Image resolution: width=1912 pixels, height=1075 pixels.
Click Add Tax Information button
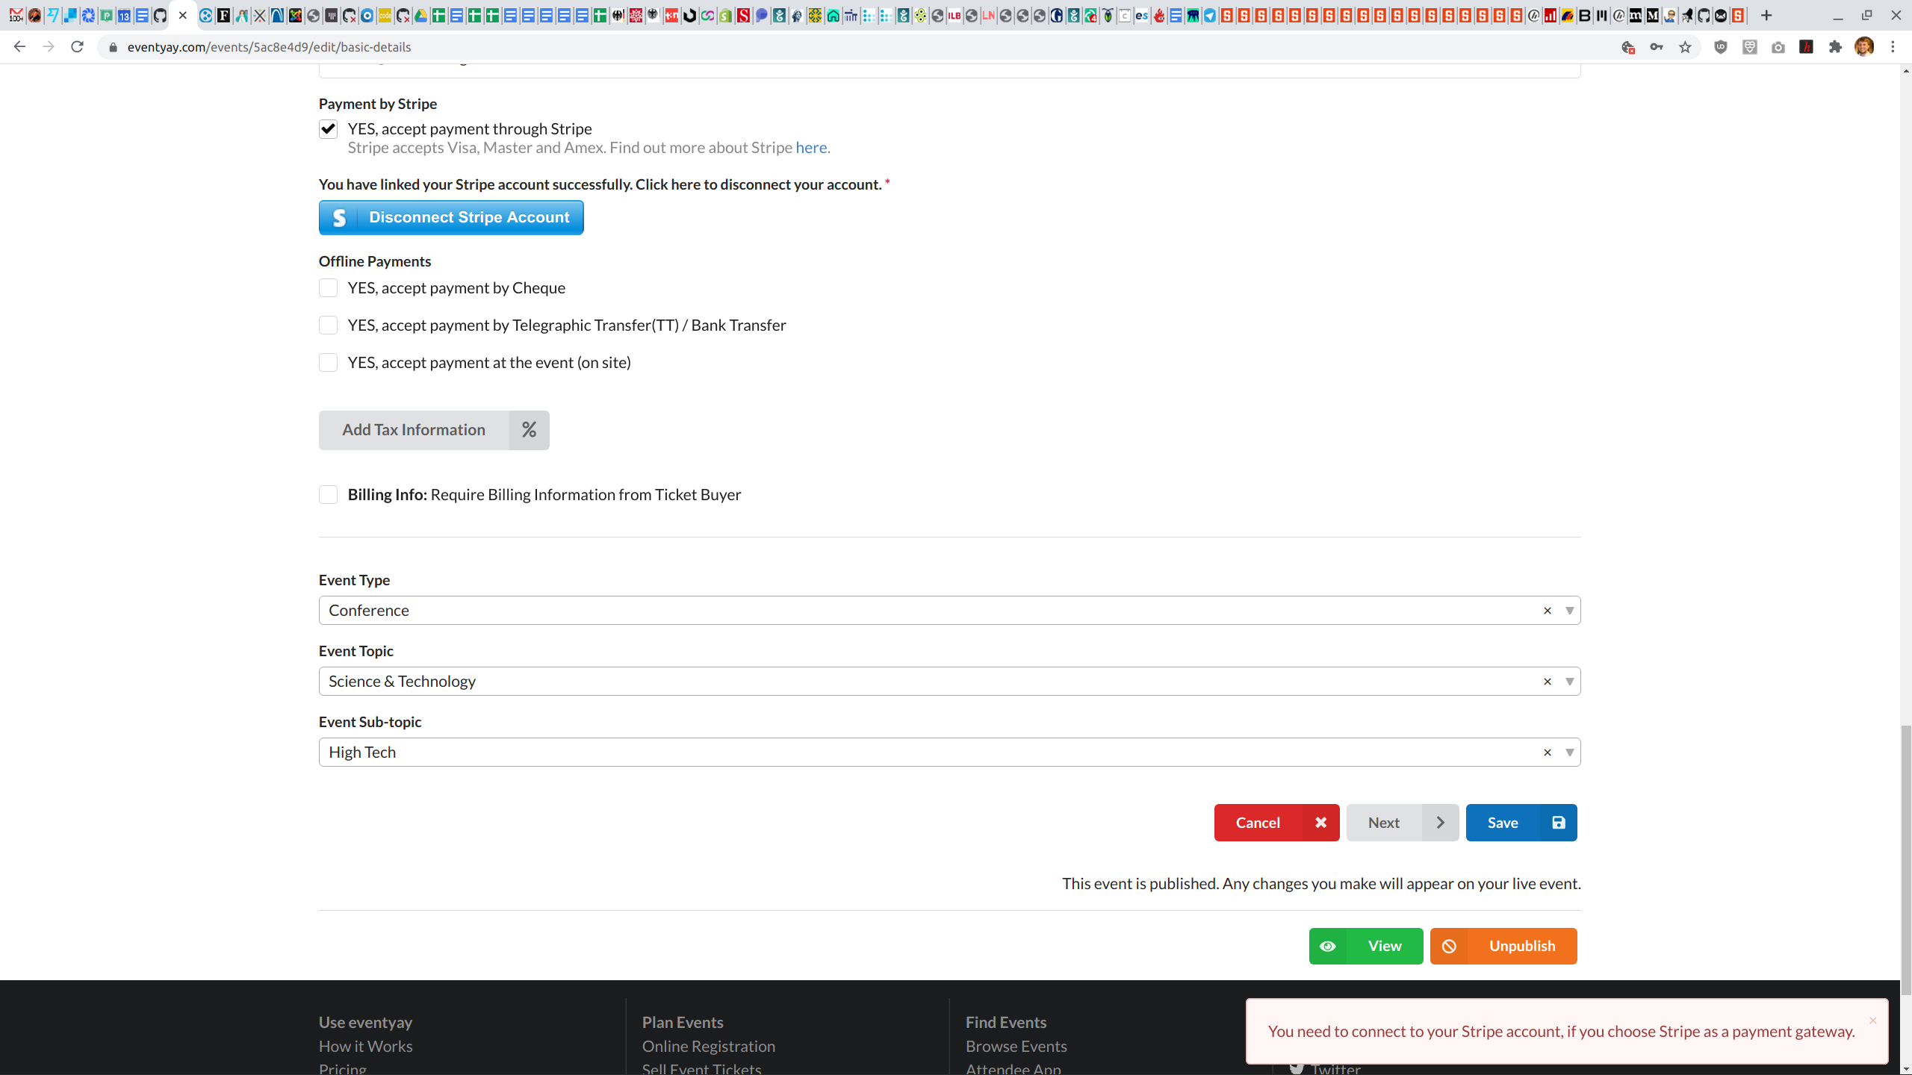434,430
